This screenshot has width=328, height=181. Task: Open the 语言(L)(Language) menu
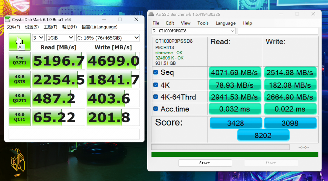point(99,27)
